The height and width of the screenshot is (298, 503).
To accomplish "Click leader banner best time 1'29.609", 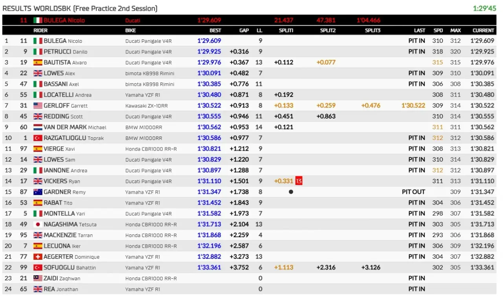I will (x=209, y=20).
